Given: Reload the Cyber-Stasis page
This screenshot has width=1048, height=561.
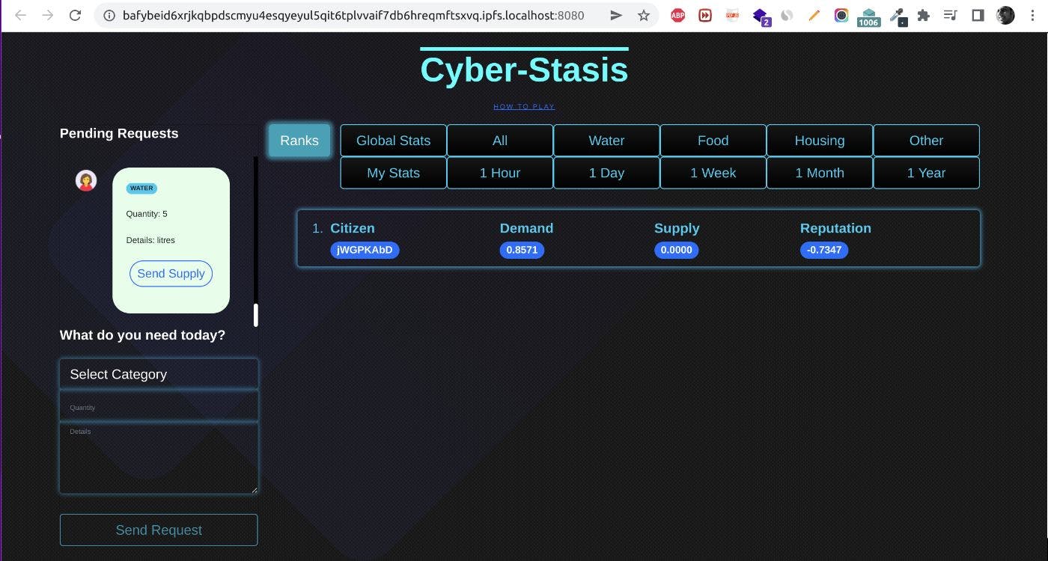Looking at the screenshot, I should click(74, 15).
